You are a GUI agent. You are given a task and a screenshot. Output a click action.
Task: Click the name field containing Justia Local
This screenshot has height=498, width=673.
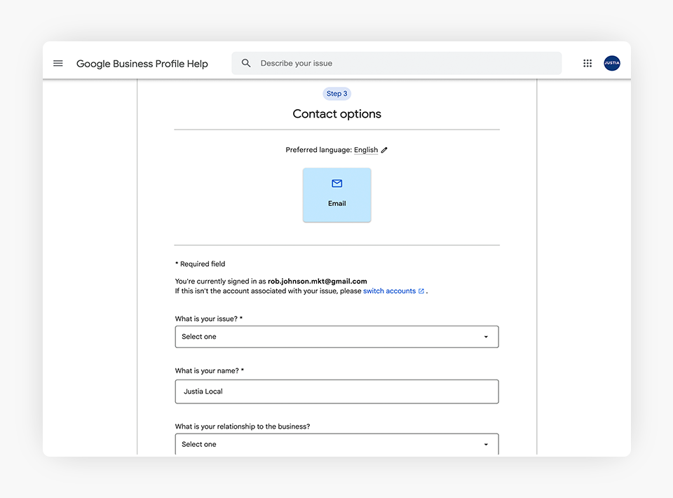(336, 392)
